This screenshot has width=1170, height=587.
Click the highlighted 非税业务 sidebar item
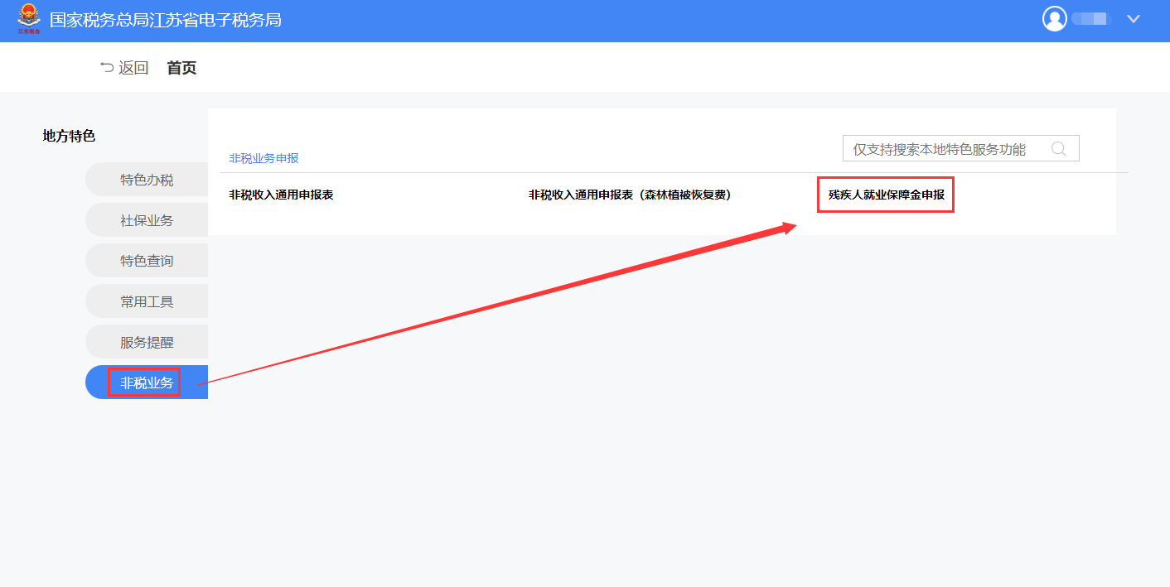[x=147, y=383]
